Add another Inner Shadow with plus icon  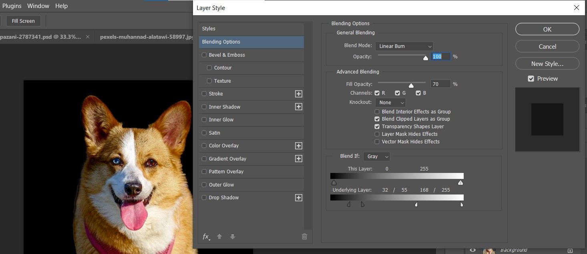coord(298,107)
